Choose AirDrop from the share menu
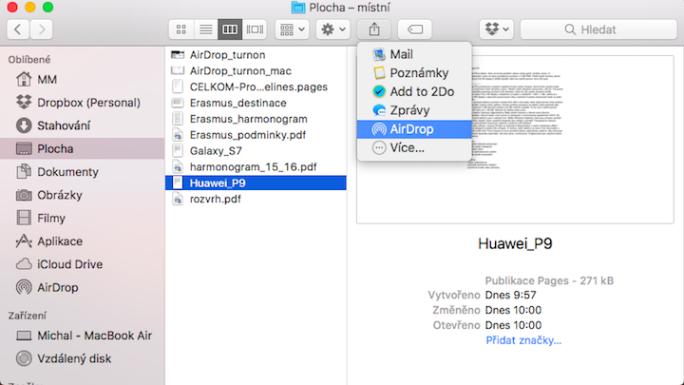 click(412, 129)
